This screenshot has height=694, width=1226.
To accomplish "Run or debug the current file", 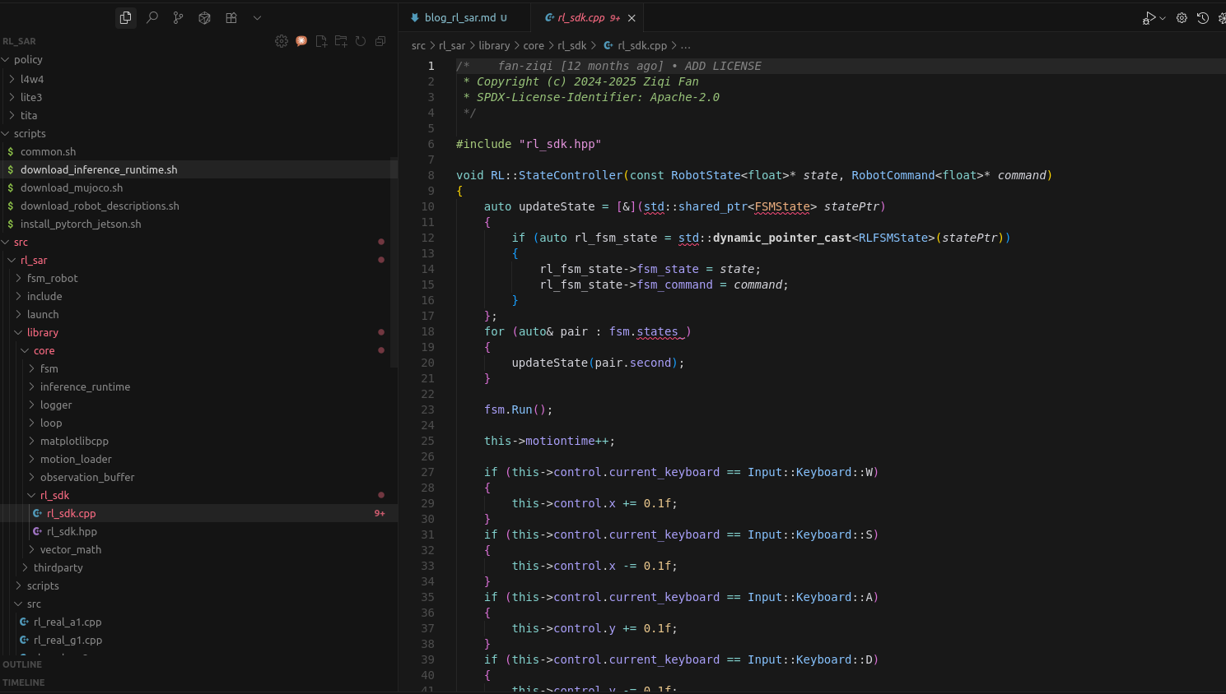I will tap(1149, 18).
